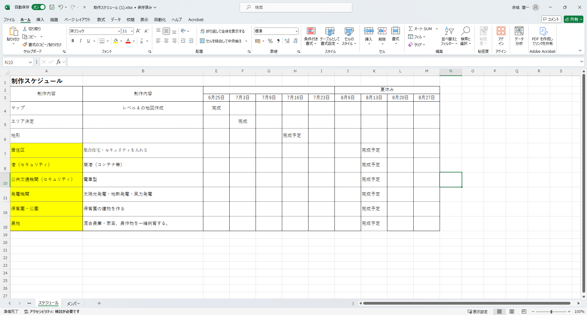Open the Data (データ) tab
This screenshot has height=315, width=587.
116,20
